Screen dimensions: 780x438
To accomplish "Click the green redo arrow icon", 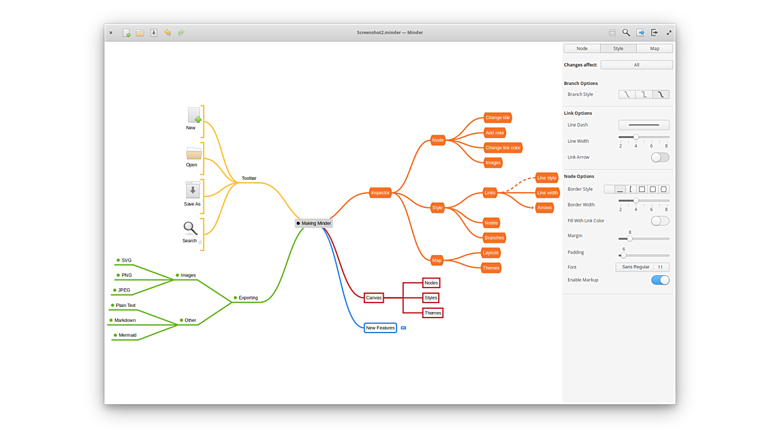I will (x=181, y=32).
